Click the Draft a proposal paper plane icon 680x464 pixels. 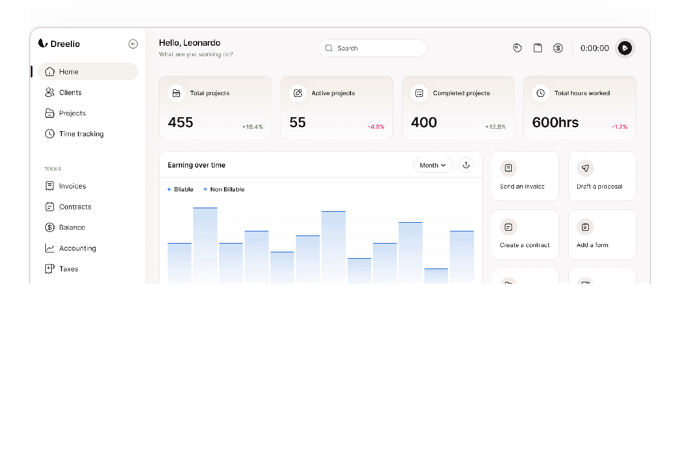585,168
